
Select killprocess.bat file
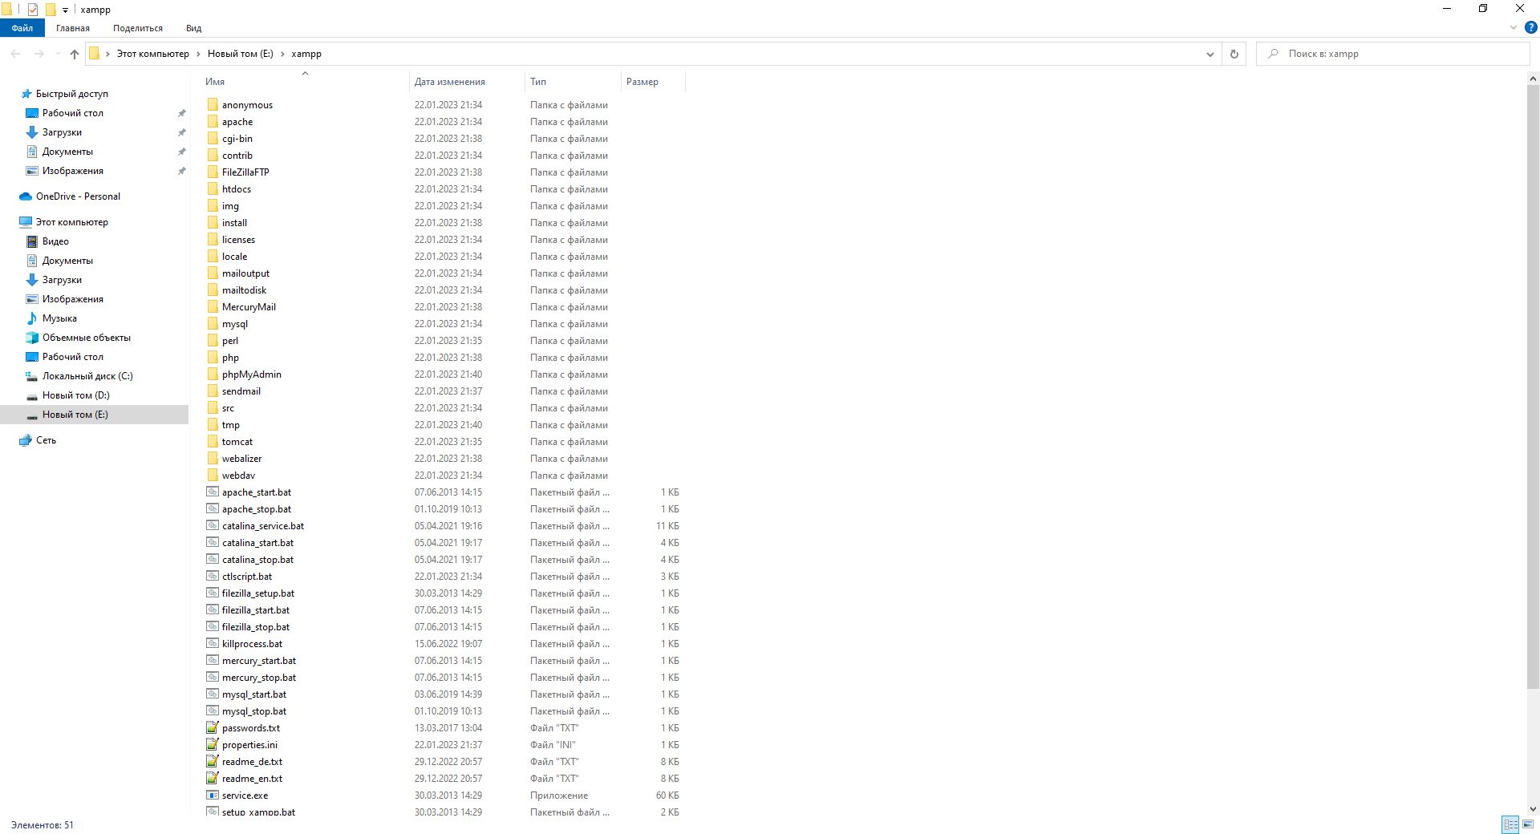point(252,644)
